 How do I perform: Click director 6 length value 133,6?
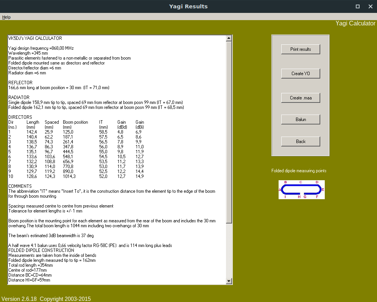(31, 157)
